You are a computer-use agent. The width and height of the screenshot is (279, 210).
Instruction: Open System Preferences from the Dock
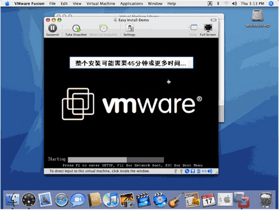pos(225,200)
